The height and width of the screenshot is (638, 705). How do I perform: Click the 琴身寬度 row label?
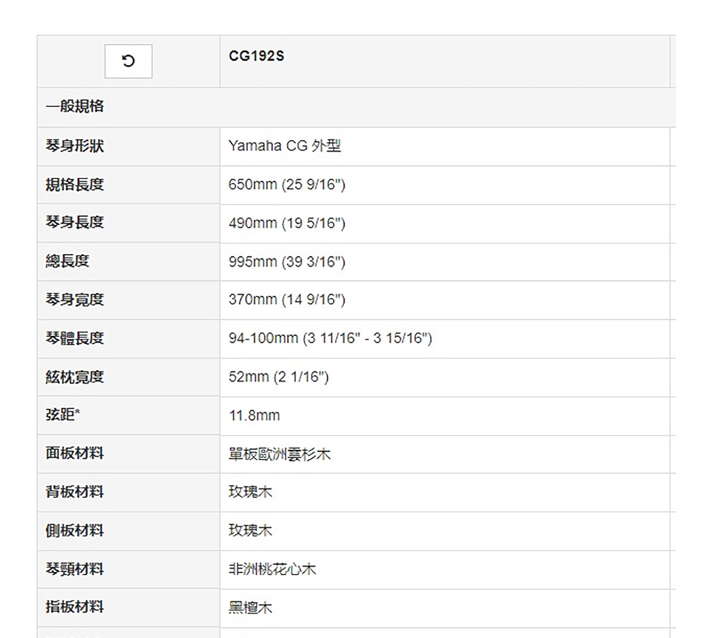coord(75,301)
